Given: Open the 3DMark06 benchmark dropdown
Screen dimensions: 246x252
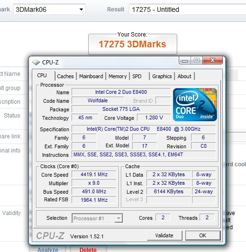Looking at the screenshot, I should (x=49, y=9).
